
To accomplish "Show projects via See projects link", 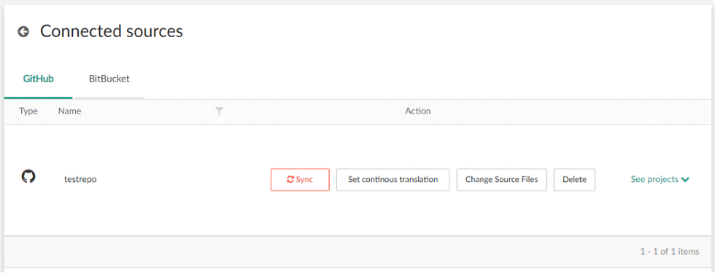I will [x=655, y=179].
